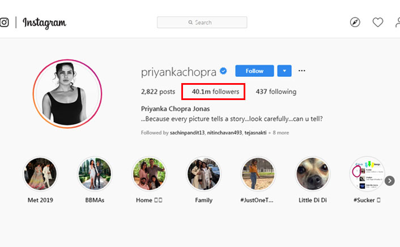The width and height of the screenshot is (400, 247).
Task: Open the Activity heart icon
Action: [x=377, y=23]
